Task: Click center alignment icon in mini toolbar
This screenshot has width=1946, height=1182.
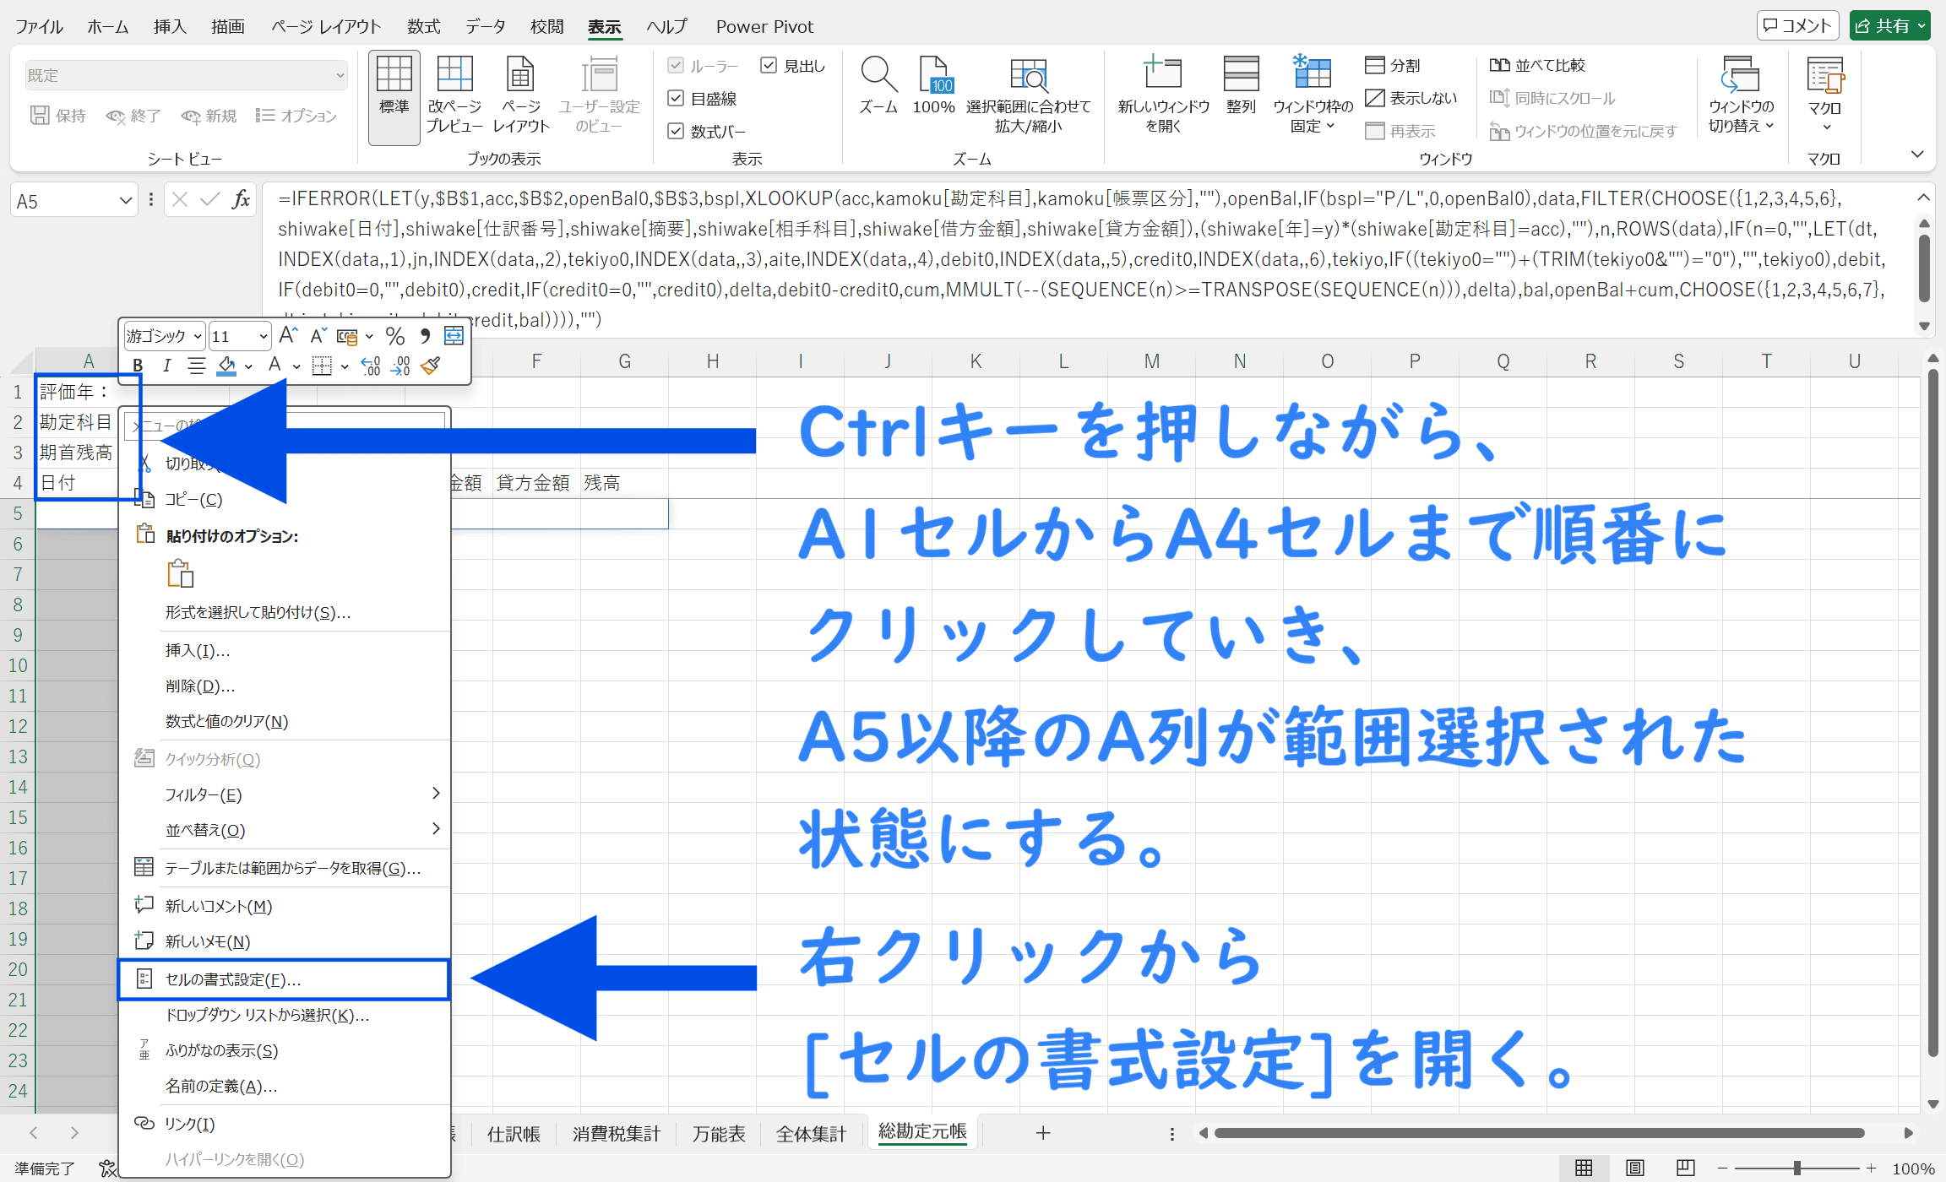Action: (x=196, y=366)
